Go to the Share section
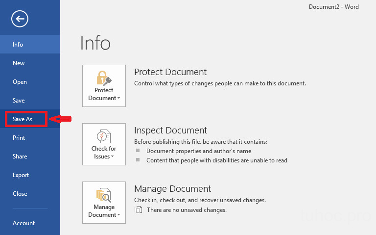 point(30,157)
